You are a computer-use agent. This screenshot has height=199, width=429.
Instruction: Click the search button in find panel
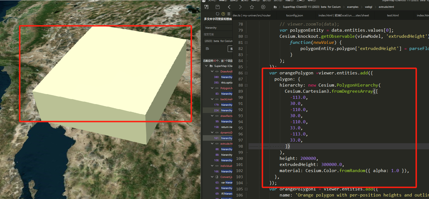click(230, 49)
